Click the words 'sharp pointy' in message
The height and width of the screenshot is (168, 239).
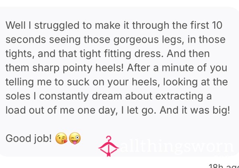(x=62, y=68)
